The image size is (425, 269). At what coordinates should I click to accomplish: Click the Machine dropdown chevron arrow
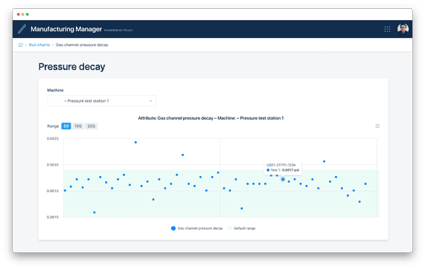click(x=150, y=101)
